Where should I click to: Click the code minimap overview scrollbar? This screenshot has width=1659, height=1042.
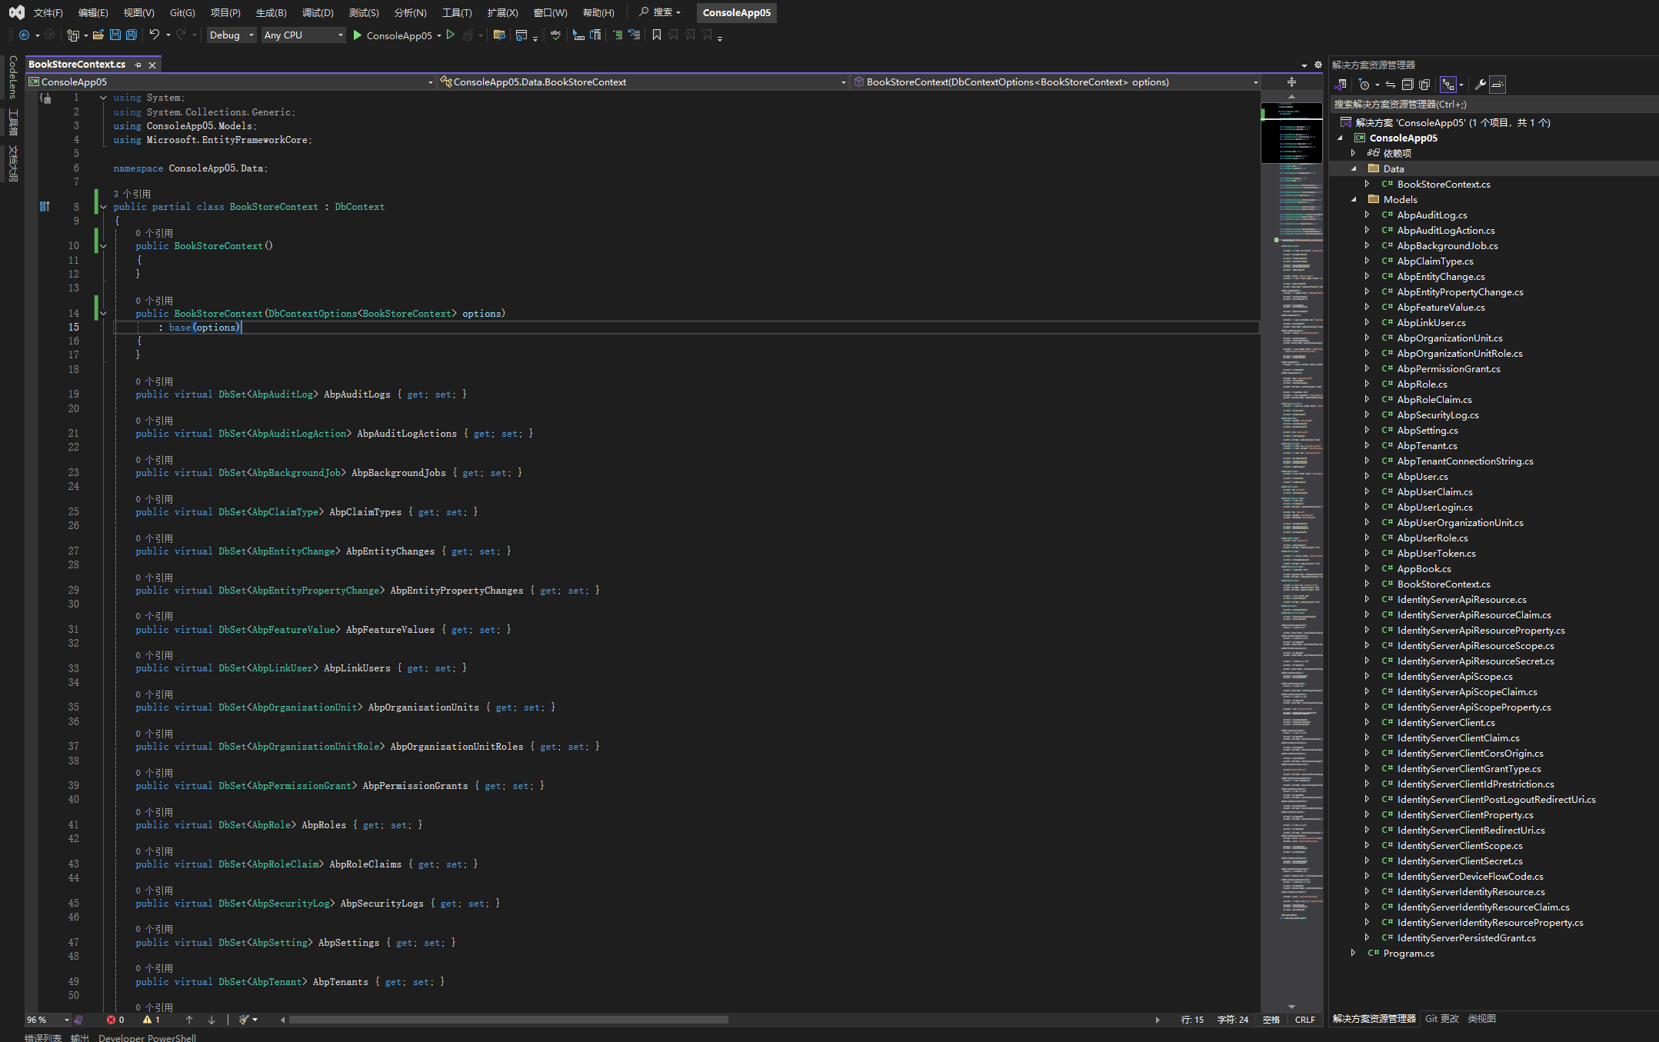[1291, 538]
